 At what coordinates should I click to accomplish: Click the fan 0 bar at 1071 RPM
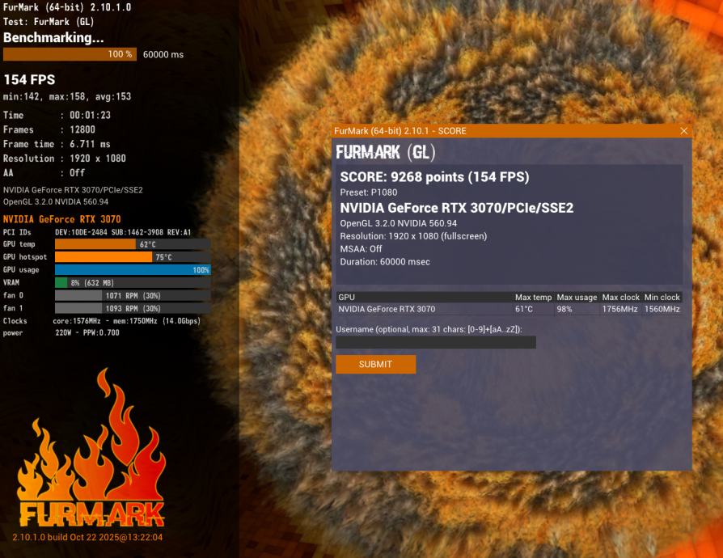coord(133,296)
